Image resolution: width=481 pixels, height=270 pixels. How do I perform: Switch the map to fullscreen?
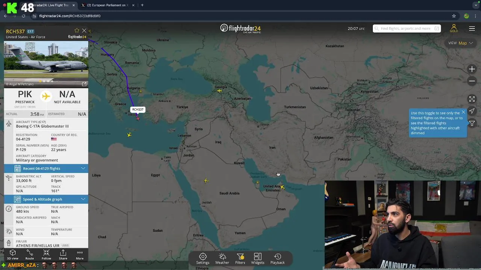[472, 99]
